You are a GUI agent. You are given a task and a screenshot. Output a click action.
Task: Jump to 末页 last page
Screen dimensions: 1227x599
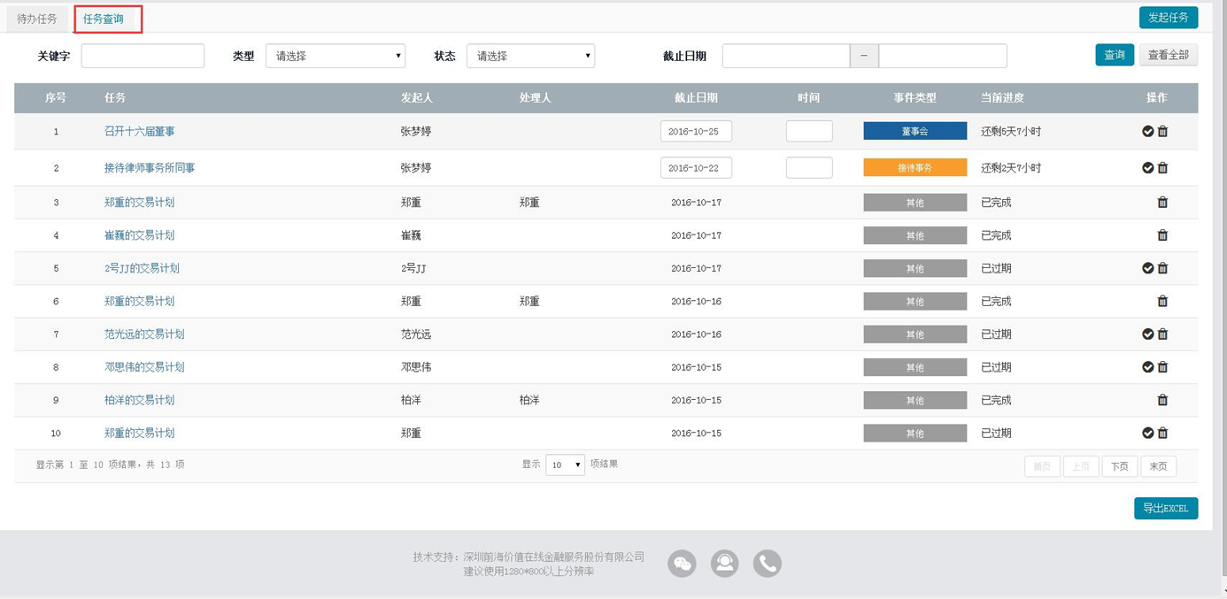pyautogui.click(x=1158, y=466)
